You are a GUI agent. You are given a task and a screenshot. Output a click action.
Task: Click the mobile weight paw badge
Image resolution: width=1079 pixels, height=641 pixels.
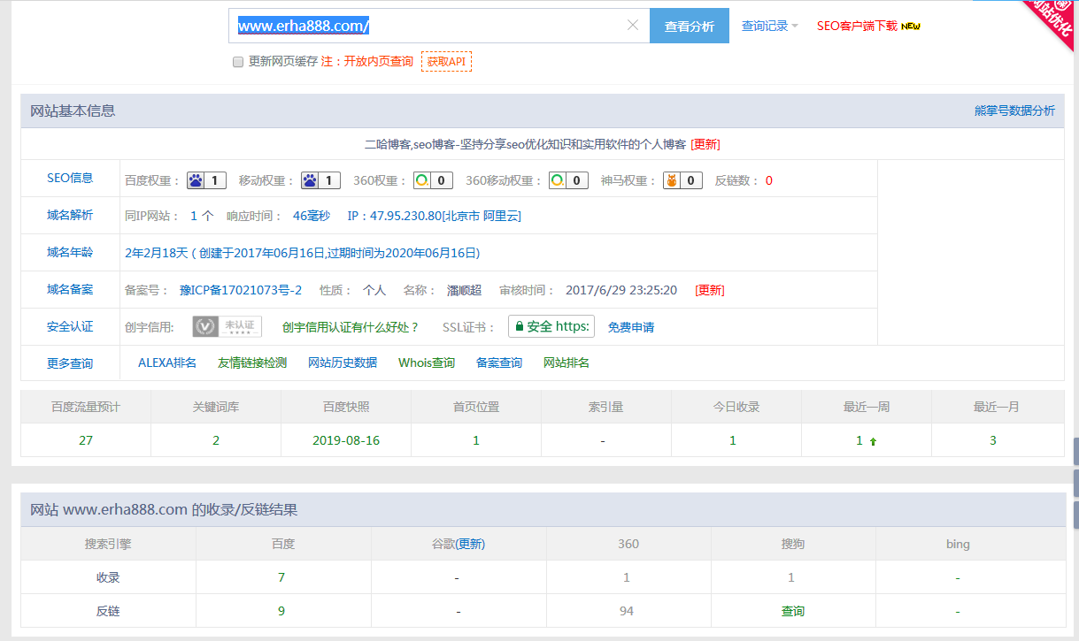pyautogui.click(x=320, y=180)
